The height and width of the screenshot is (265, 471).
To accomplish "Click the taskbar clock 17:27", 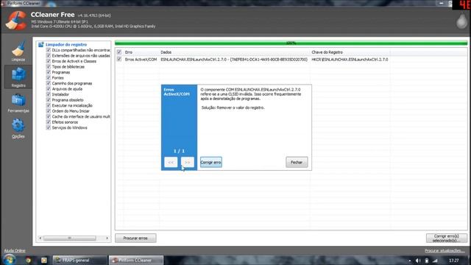I will tap(454, 261).
